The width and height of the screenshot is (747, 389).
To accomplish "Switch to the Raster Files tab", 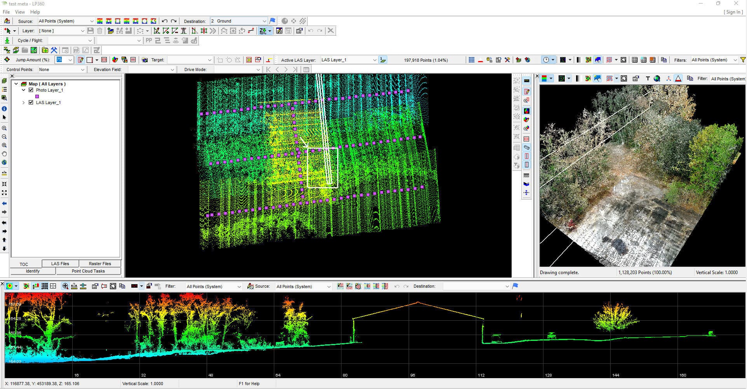I will pos(100,263).
